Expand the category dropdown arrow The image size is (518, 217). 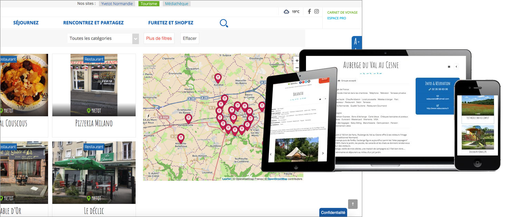click(x=135, y=38)
